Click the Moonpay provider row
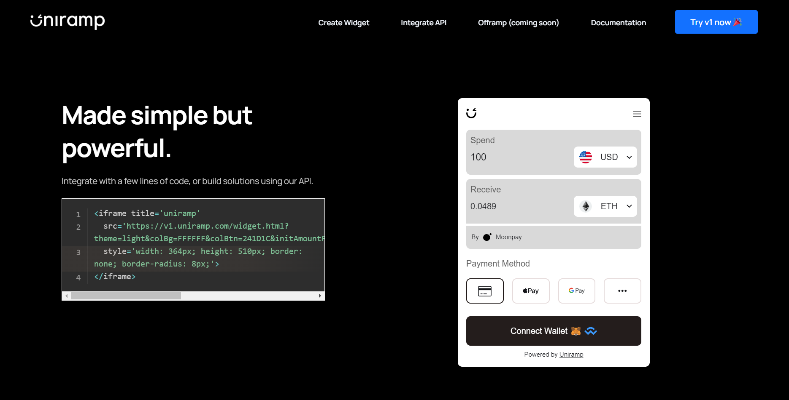The width and height of the screenshot is (789, 400). [554, 237]
